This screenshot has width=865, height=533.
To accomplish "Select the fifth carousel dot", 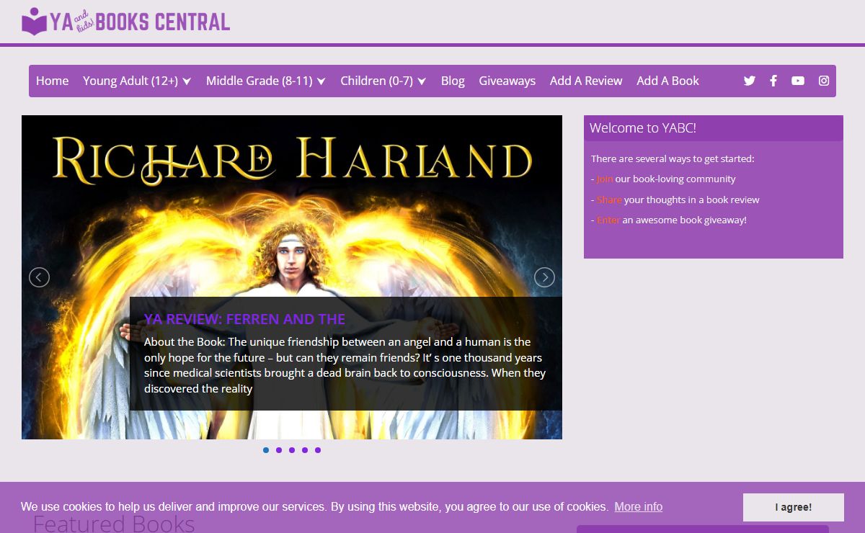I will pos(318,450).
